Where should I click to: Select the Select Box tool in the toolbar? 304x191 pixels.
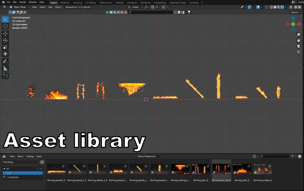coord(5,20)
